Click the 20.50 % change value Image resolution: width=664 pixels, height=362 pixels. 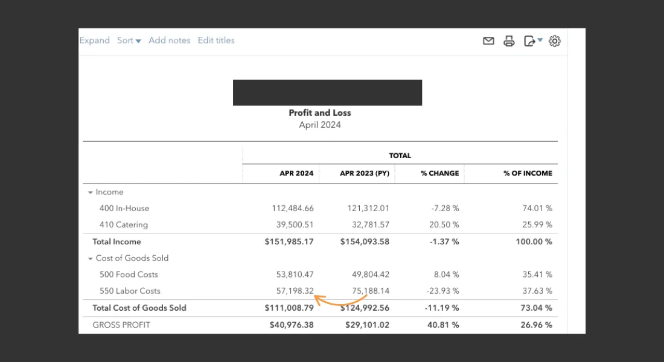click(444, 225)
